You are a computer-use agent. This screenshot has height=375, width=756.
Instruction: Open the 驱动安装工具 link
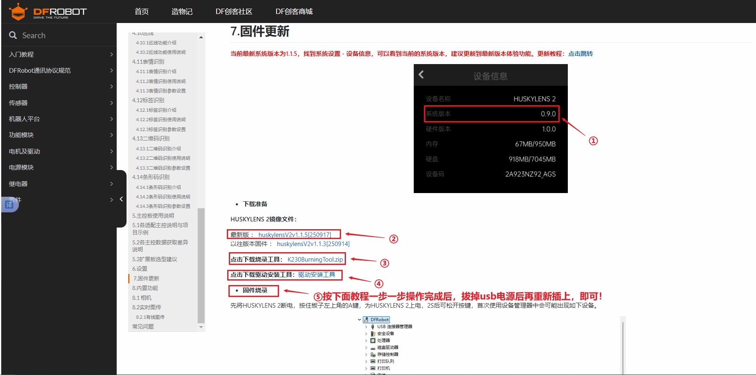(316, 275)
